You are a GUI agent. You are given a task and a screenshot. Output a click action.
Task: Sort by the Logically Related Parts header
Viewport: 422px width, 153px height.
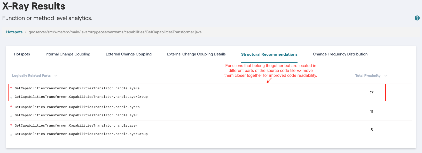[x=31, y=76]
